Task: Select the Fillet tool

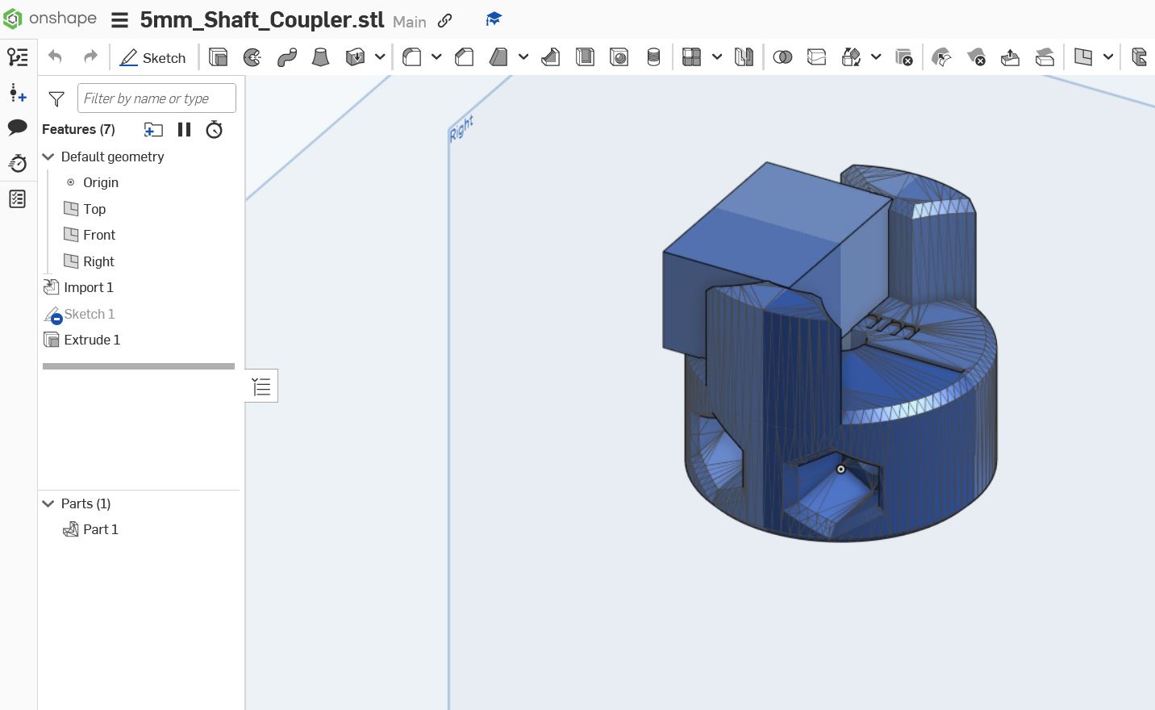Action: [411, 56]
